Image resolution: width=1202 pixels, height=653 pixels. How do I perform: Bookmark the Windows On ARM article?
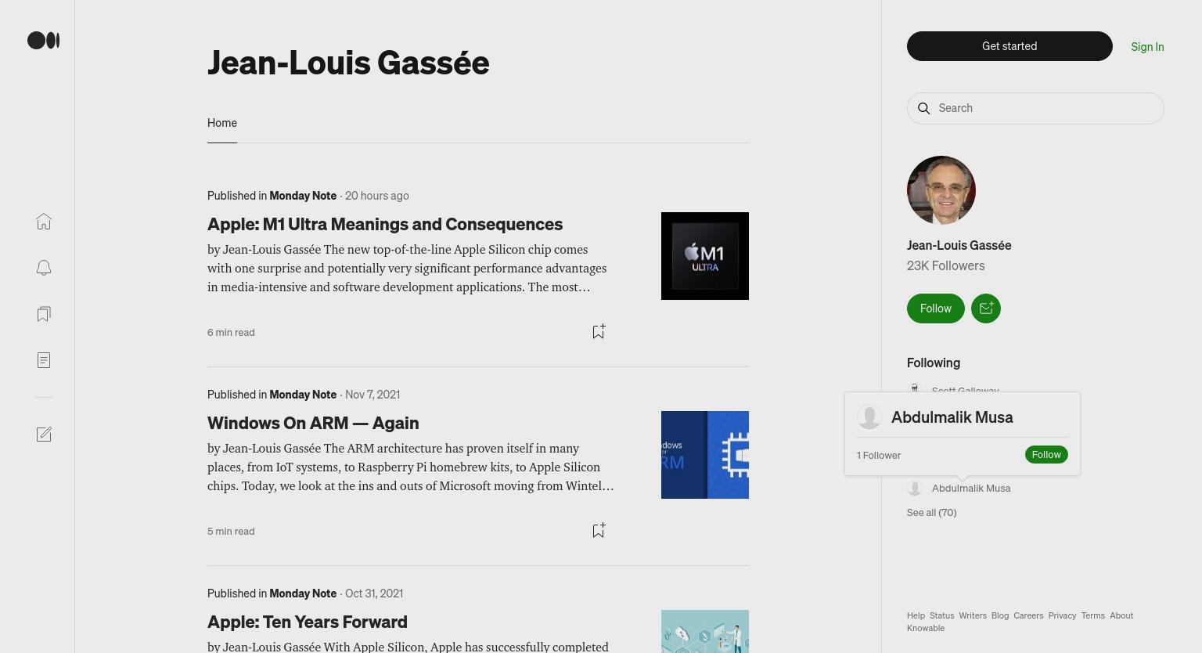[599, 531]
